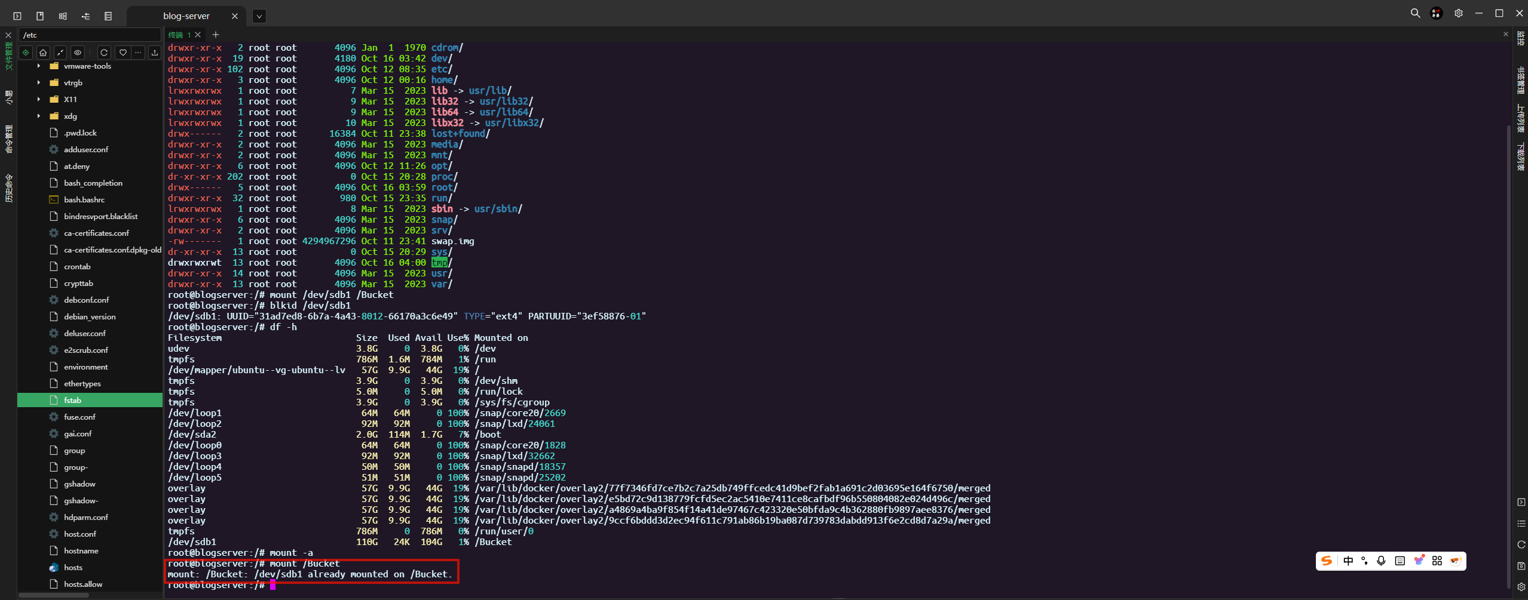Click the heart favorites icon
This screenshot has width=1528, height=600.
[x=123, y=53]
